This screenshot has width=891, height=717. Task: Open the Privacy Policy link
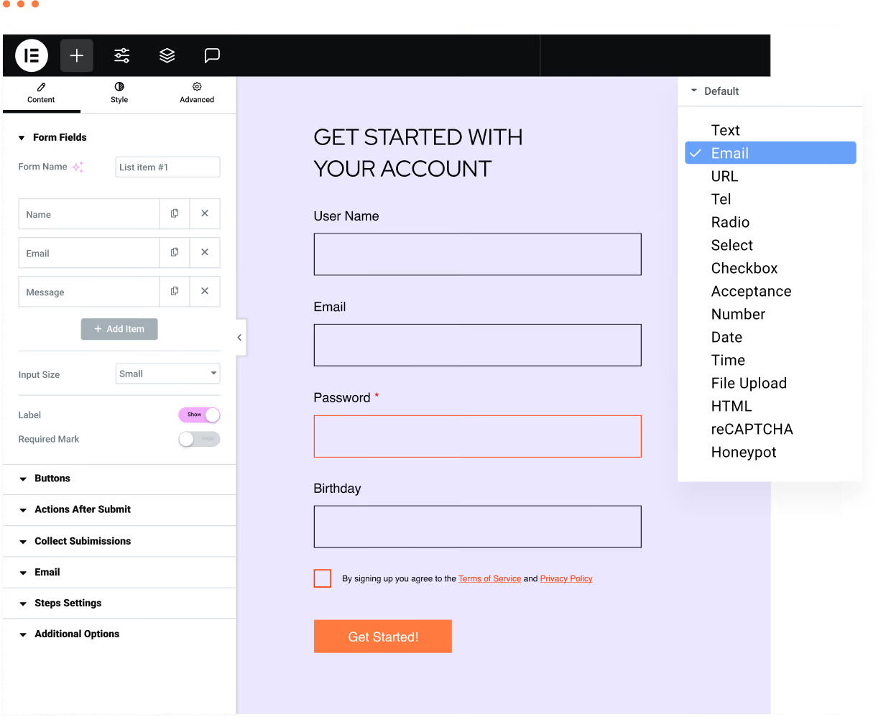[x=565, y=578]
